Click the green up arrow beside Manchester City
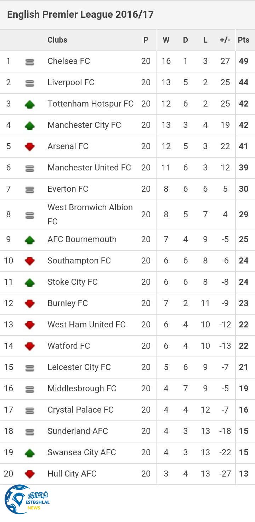This screenshot has height=522, width=255. point(30,125)
